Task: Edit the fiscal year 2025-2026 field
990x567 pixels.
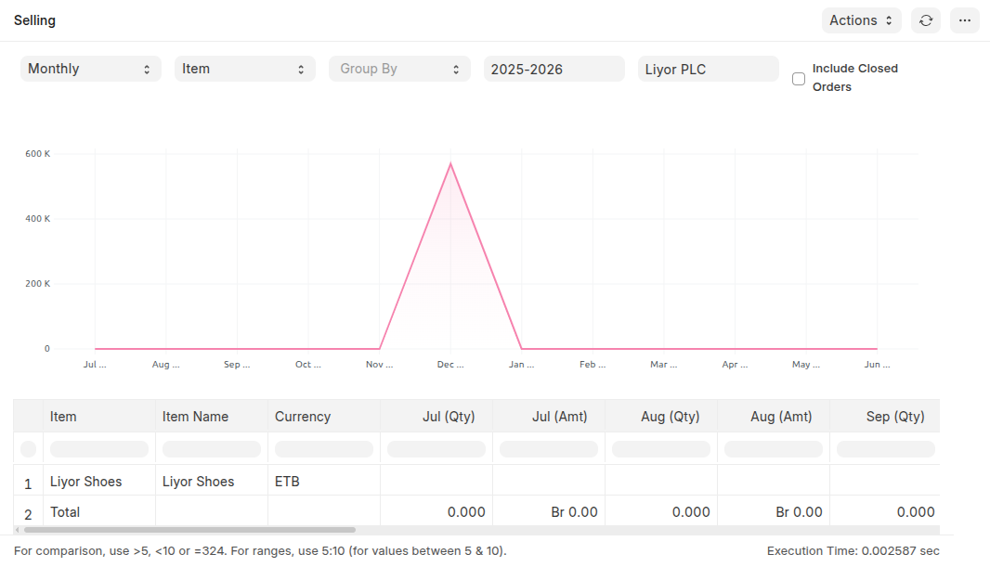Action: point(554,69)
